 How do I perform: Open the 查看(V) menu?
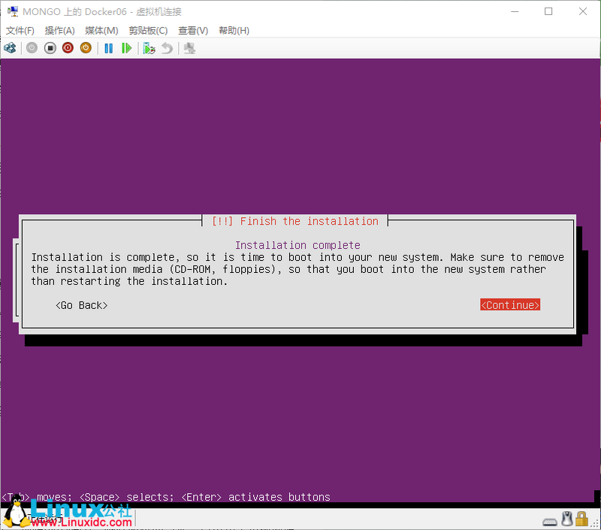192,30
